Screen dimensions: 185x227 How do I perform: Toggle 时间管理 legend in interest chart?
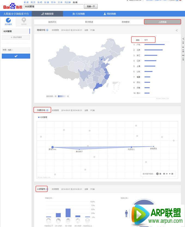tap(43, 117)
